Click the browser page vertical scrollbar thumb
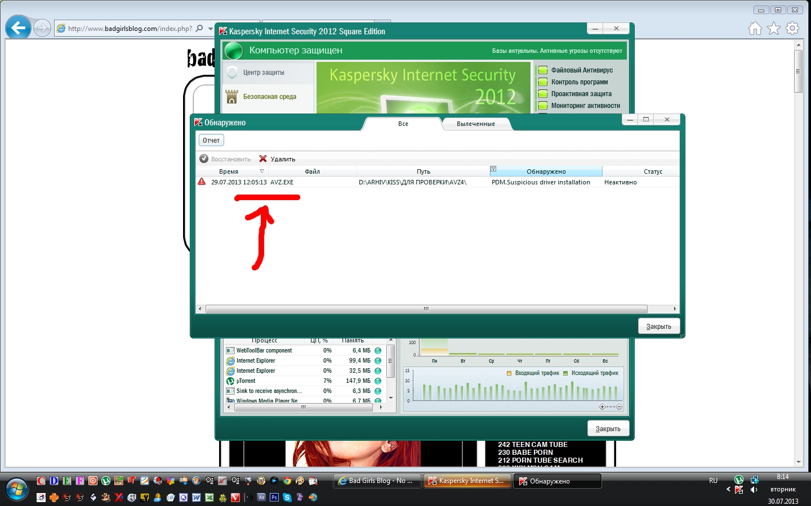Viewport: 811px width, 506px height. coord(798,71)
